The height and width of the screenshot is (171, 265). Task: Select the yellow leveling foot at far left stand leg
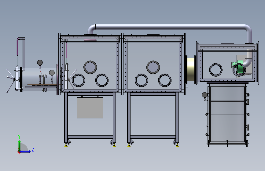coord(66,145)
